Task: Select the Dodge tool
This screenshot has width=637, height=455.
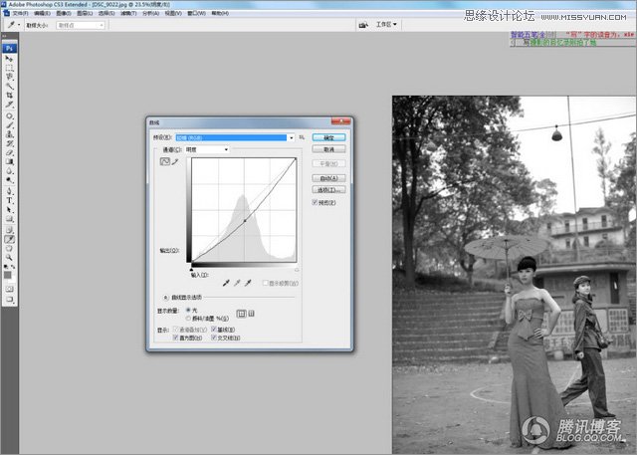Action: coord(9,180)
